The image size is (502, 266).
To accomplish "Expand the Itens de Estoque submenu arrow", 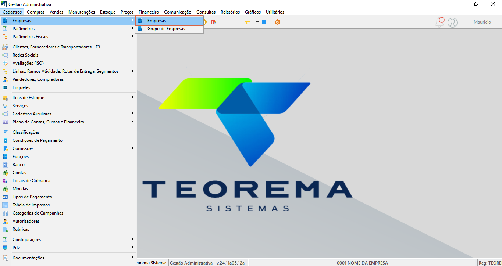I will click(133, 98).
